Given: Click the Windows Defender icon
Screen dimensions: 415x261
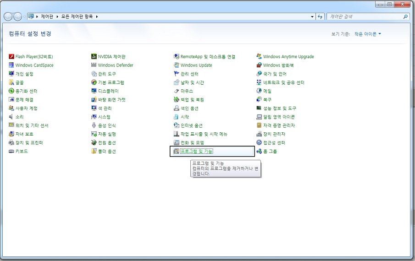Looking at the screenshot, I should [x=94, y=65].
